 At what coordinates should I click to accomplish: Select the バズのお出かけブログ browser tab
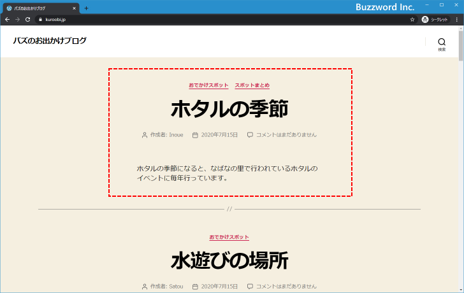[41, 8]
